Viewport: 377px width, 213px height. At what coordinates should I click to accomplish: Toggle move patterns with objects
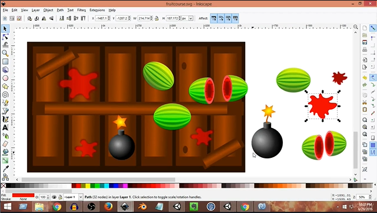[235, 18]
